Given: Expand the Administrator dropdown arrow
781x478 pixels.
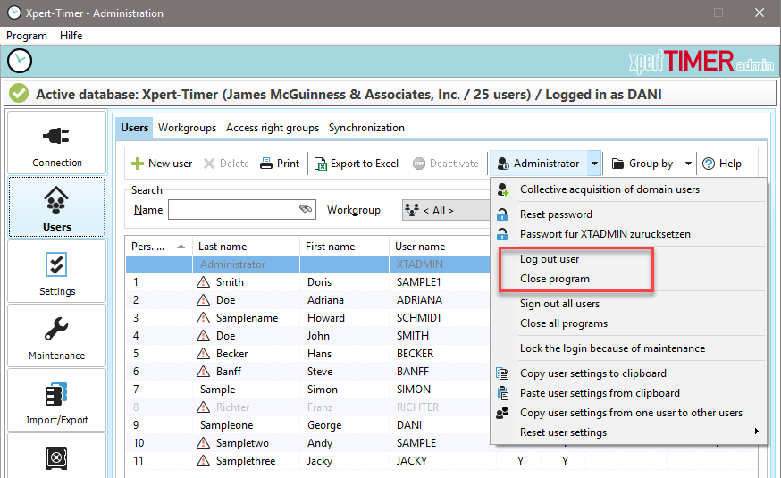Looking at the screenshot, I should (x=594, y=164).
